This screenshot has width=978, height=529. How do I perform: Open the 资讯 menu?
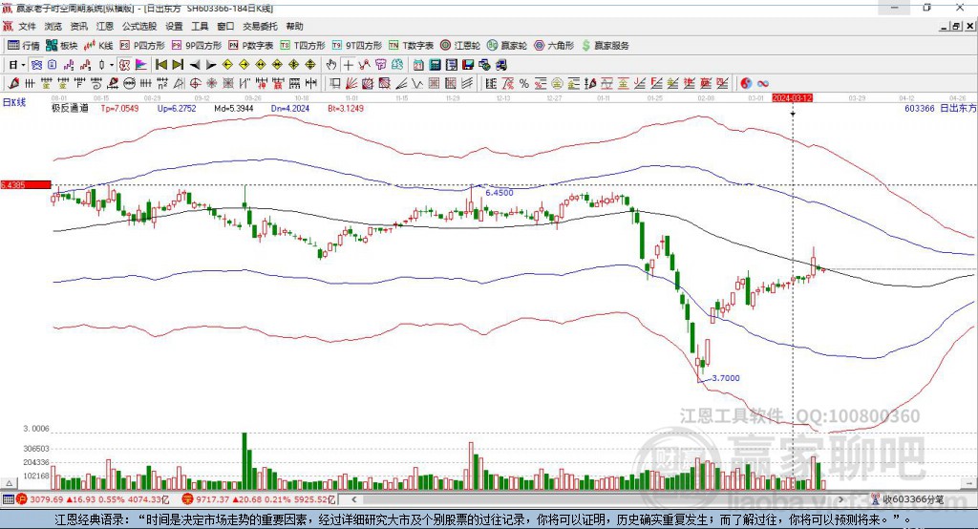[x=78, y=26]
